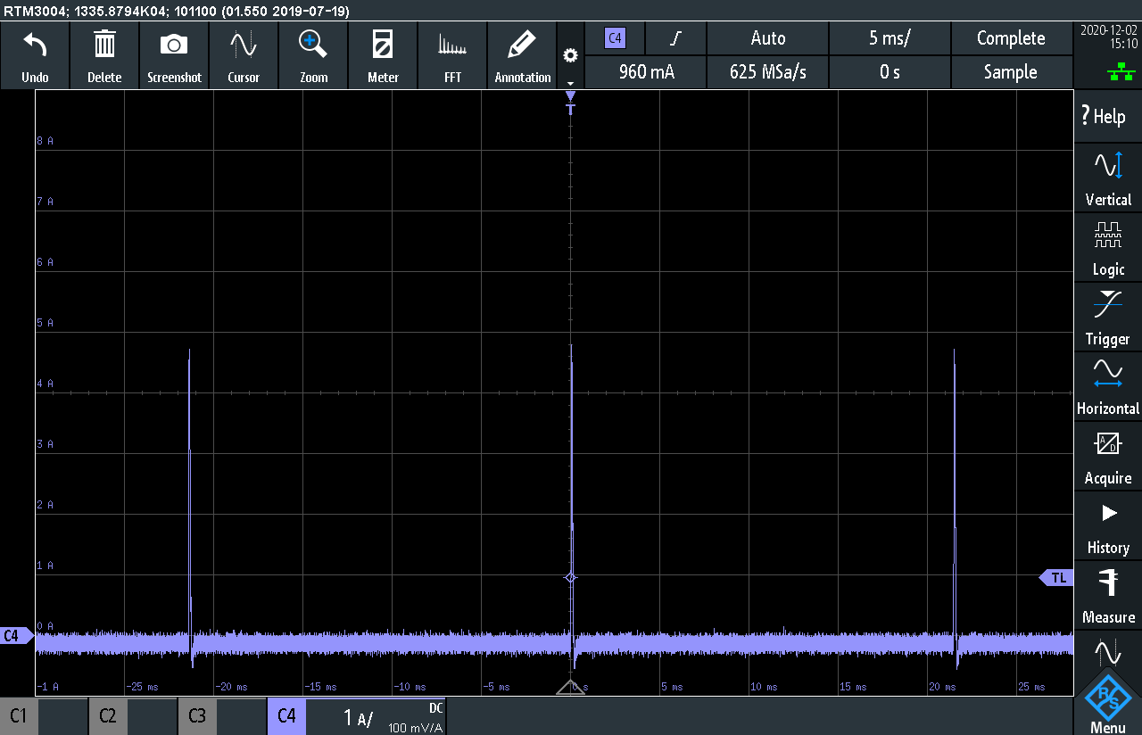Adjust the 5 ms/ time base
The width and height of the screenshot is (1142, 735).
[890, 38]
